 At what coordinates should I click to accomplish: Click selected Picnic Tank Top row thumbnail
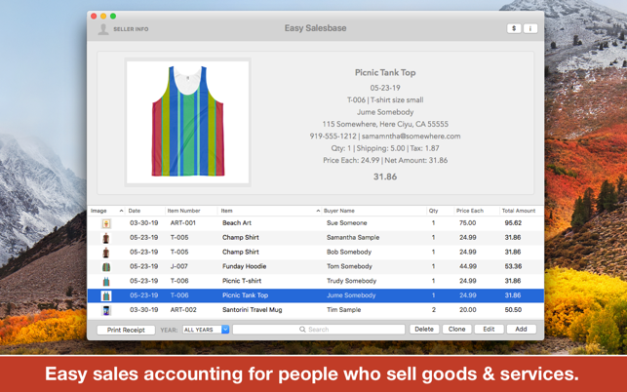(x=106, y=295)
